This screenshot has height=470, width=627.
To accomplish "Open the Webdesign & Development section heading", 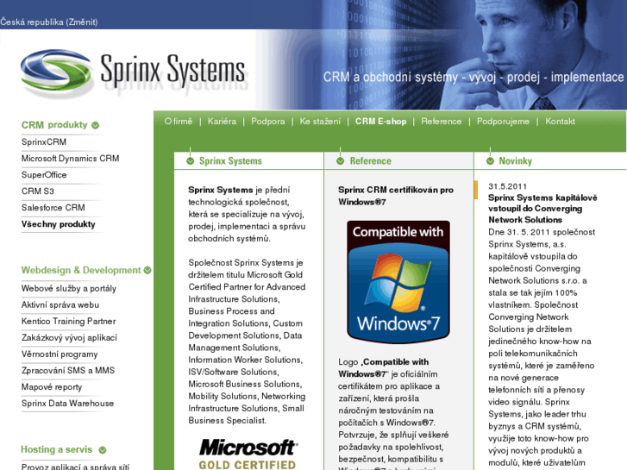I will (81, 270).
